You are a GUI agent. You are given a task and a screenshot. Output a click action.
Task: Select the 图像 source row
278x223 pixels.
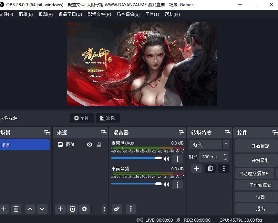[80, 145]
